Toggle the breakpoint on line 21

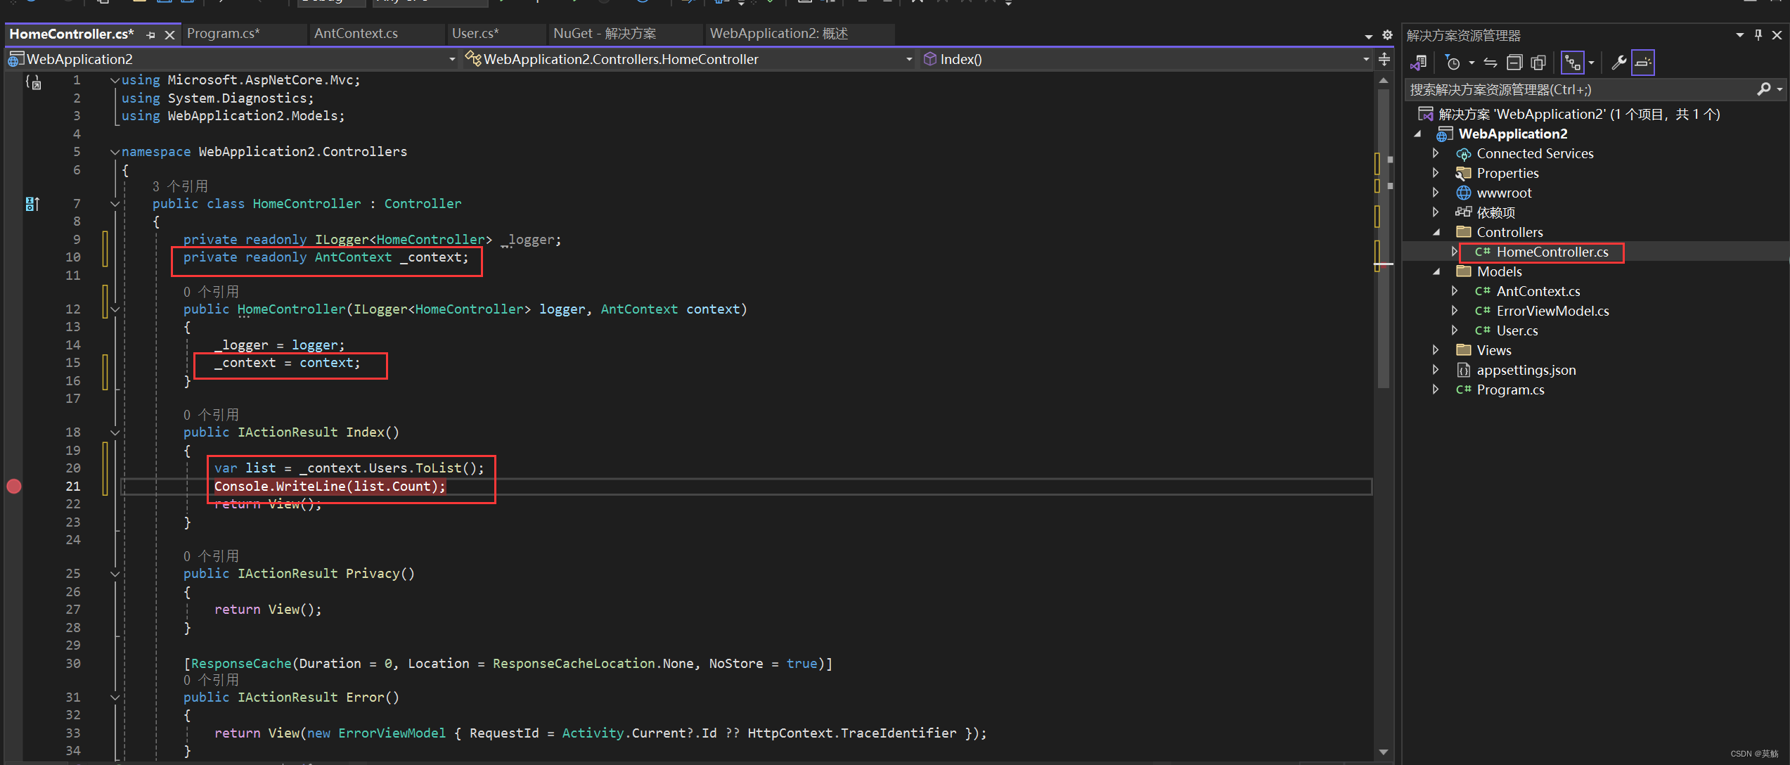(x=14, y=487)
